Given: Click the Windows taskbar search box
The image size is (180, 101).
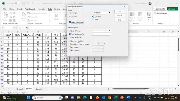Looking at the screenshot, I should pos(48,98).
